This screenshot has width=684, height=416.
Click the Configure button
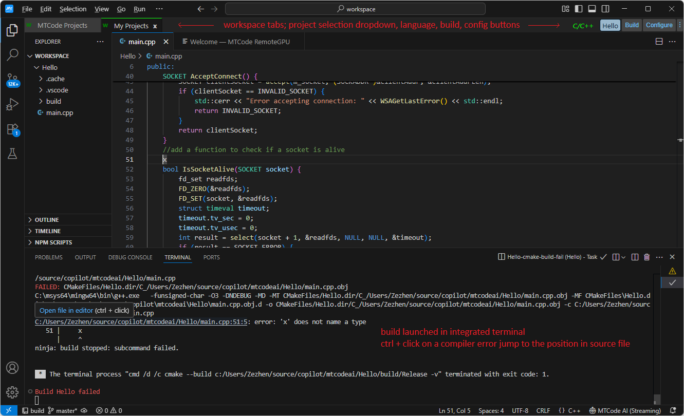pyautogui.click(x=659, y=25)
